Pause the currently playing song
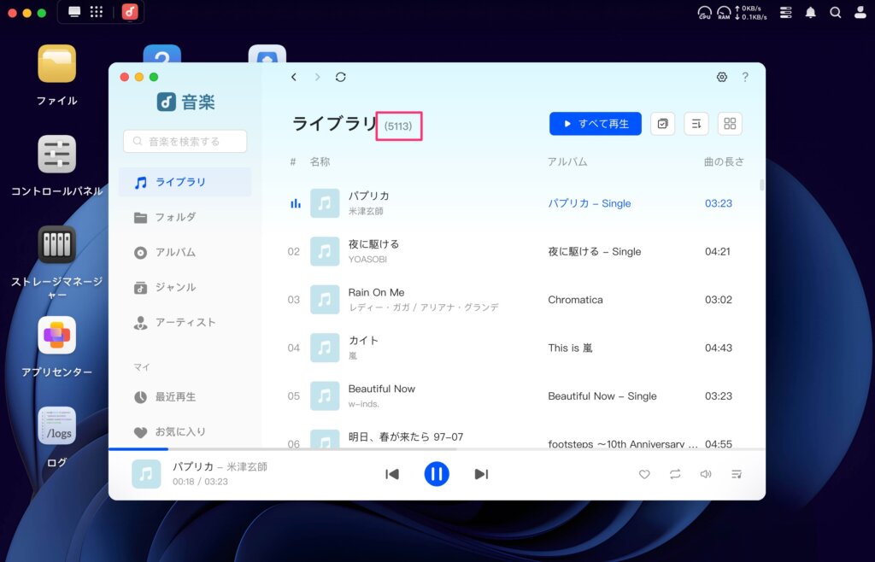This screenshot has height=562, width=875. [x=437, y=474]
